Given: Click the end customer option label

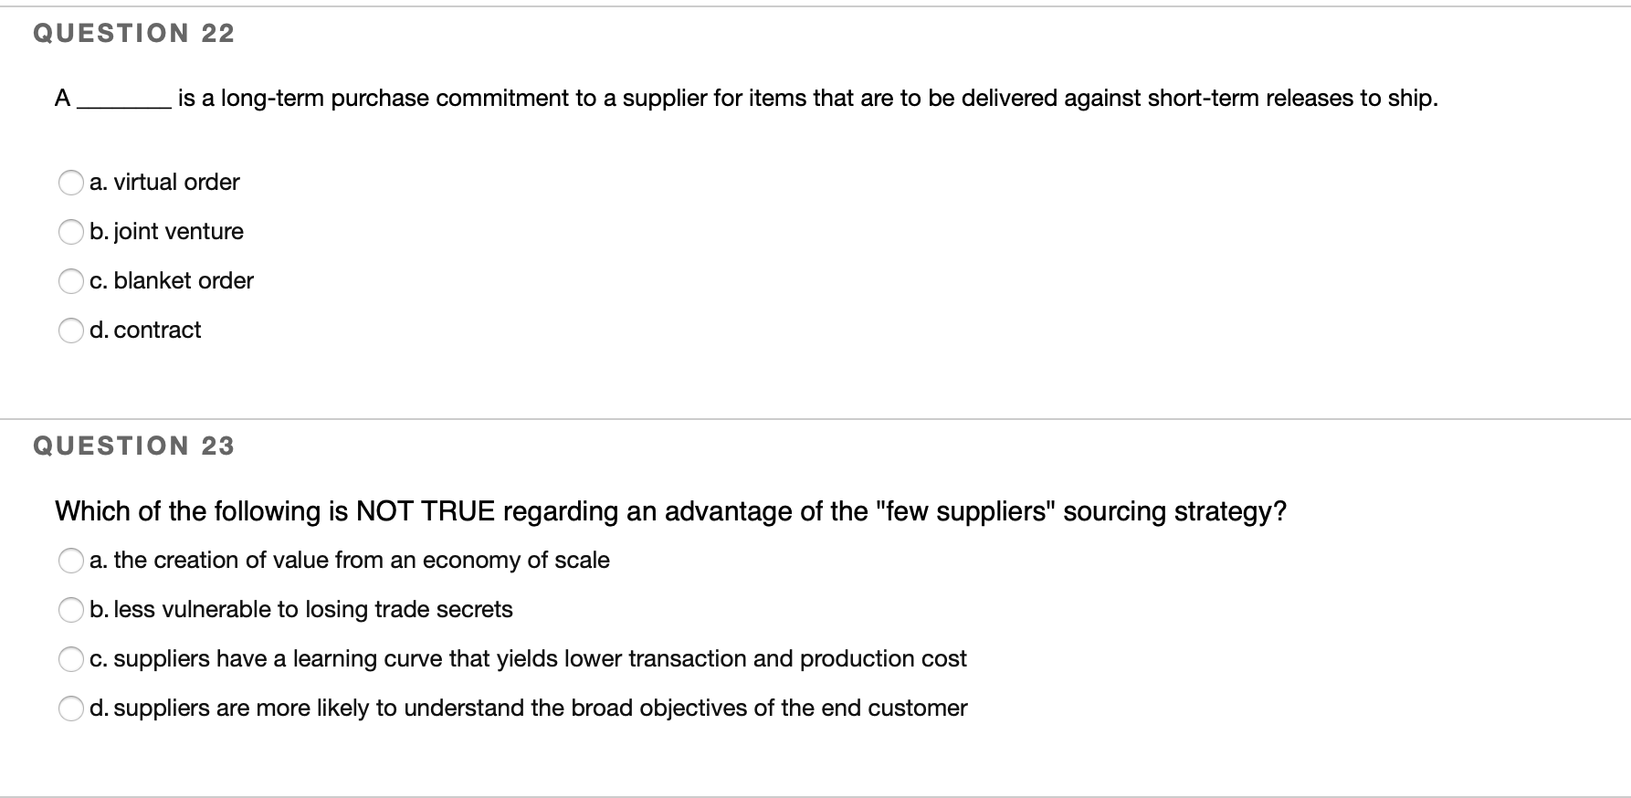Looking at the screenshot, I should 528,708.
